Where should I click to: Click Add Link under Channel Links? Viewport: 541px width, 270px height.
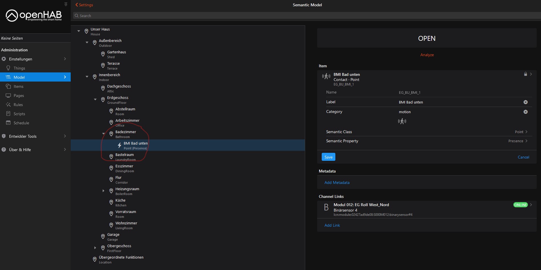click(x=332, y=225)
